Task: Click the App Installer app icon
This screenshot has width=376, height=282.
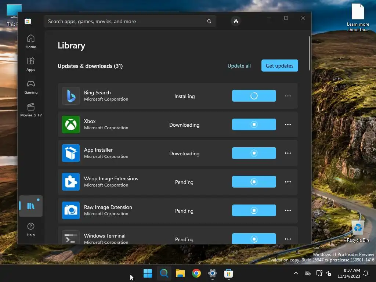Action: [x=71, y=153]
